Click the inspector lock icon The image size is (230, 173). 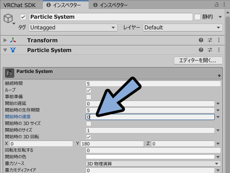(x=217, y=4)
